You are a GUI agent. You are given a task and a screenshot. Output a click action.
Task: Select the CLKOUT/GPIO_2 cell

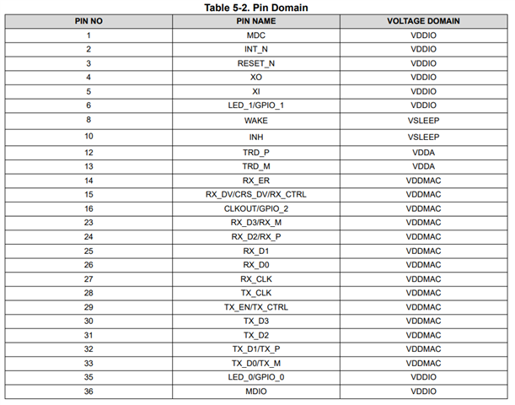(x=256, y=208)
